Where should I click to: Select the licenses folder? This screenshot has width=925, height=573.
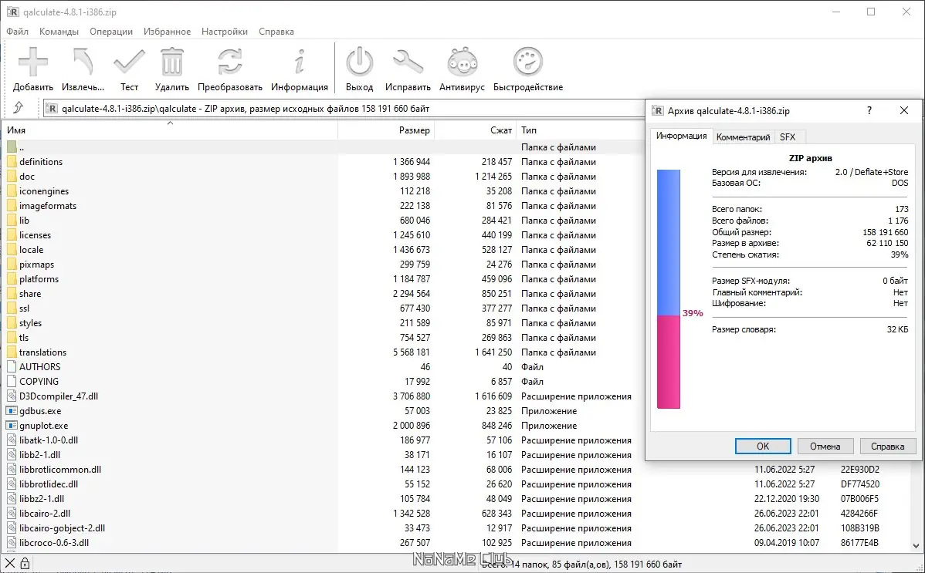point(35,235)
